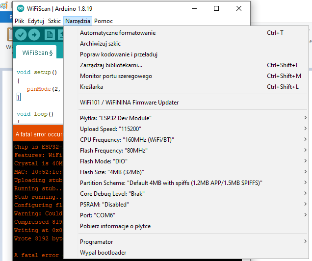Open the Szkic menu
Viewport: 312px width, 261px height.
[x=54, y=21]
